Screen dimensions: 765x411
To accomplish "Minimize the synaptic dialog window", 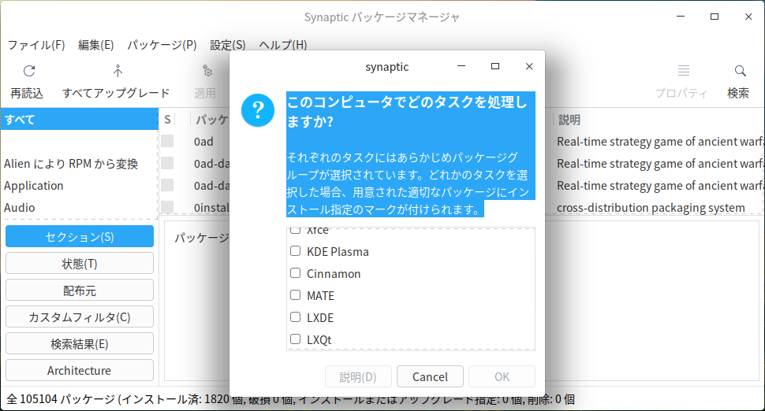I will 461,66.
